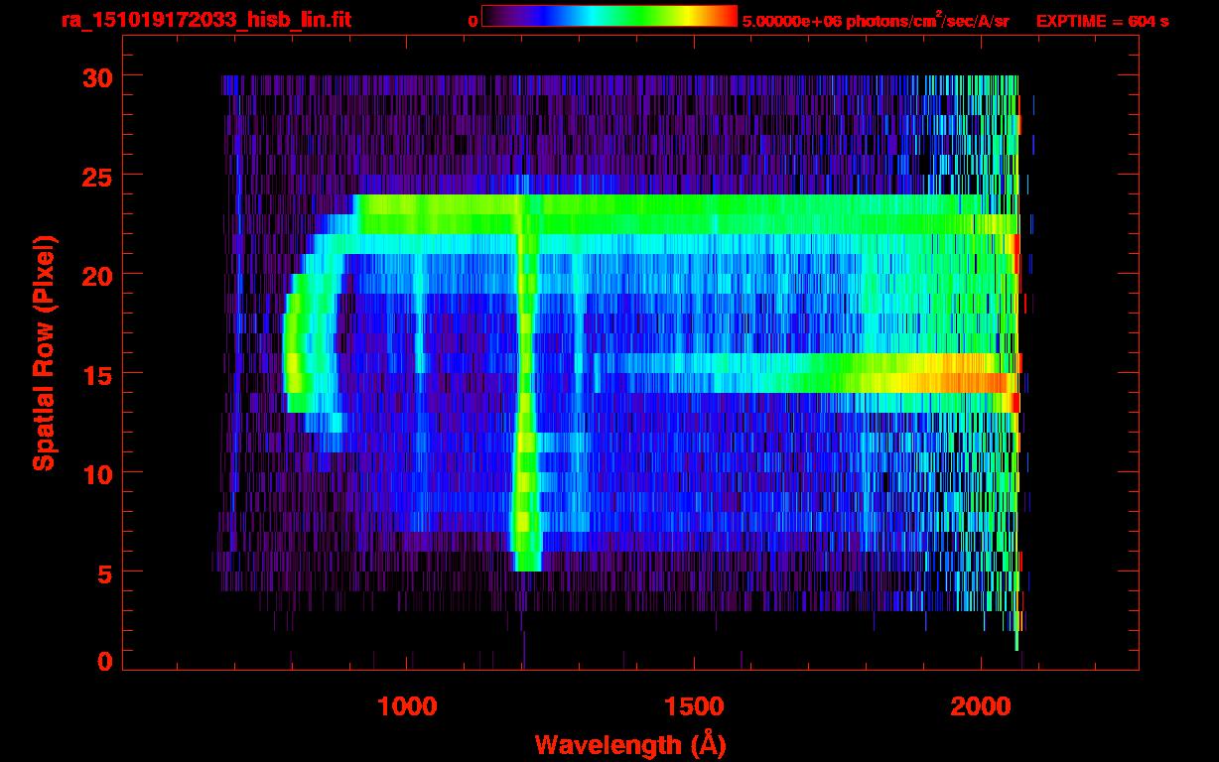Click the EXPTIME = 604 s text

[1102, 21]
